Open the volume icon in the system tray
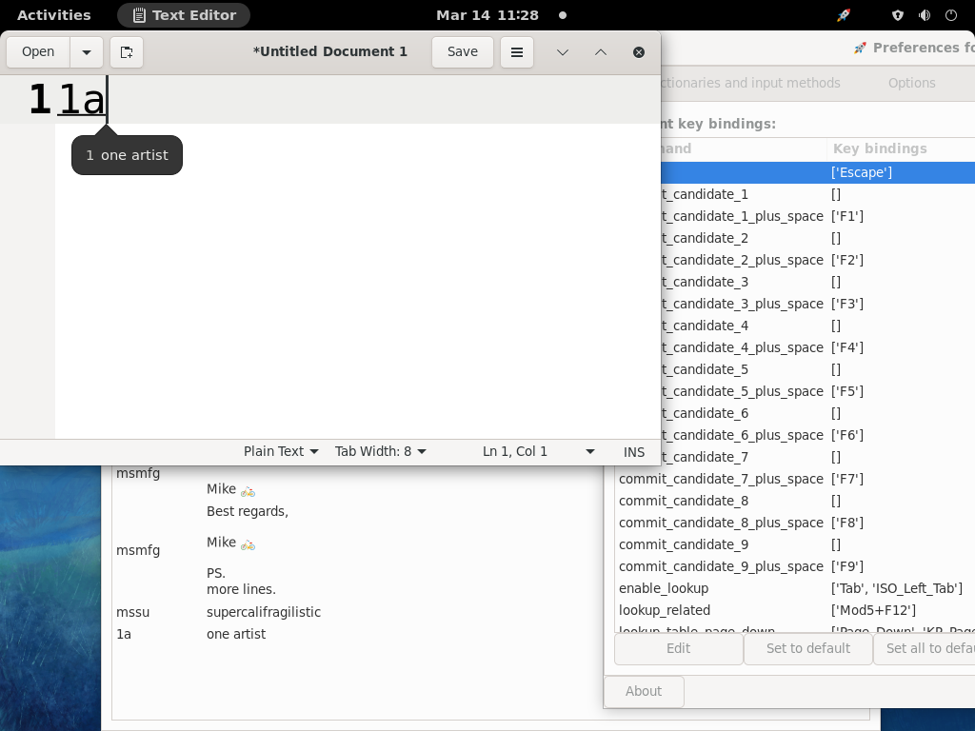The image size is (975, 731). point(923,14)
